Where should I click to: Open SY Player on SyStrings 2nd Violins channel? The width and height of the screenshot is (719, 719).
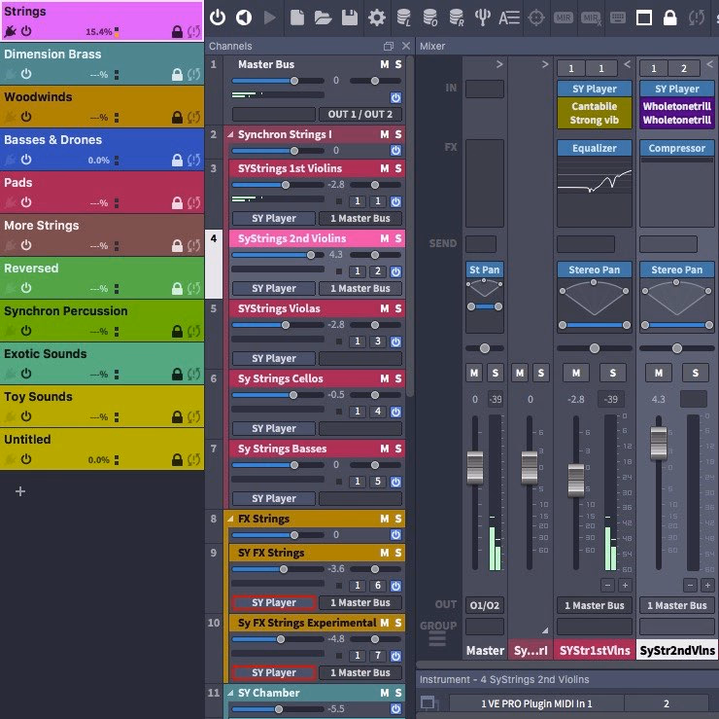(x=274, y=288)
